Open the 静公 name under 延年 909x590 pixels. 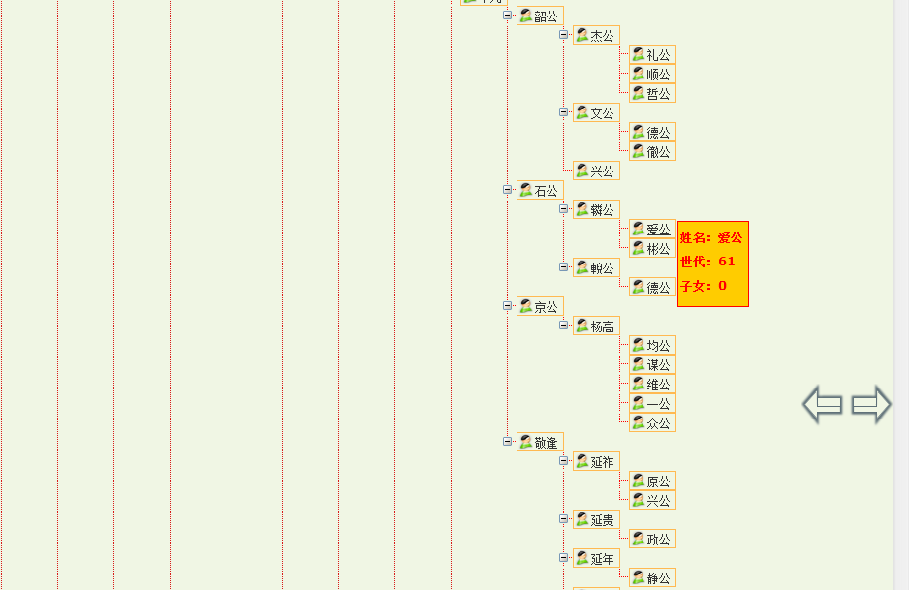(x=658, y=578)
